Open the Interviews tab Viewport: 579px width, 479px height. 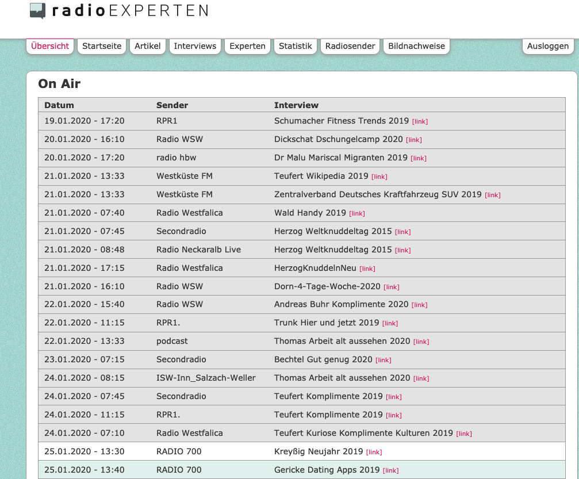(195, 46)
